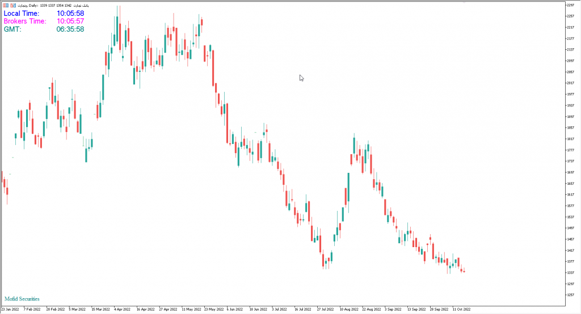Select the 11 Oct 2022 date label
Screen dimensions: 581x314
(462, 309)
